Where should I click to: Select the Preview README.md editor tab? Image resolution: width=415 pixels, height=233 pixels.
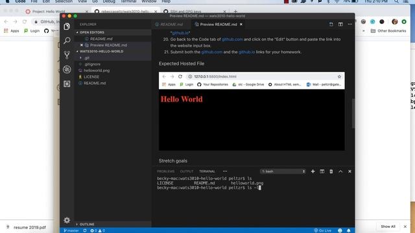[219, 25]
